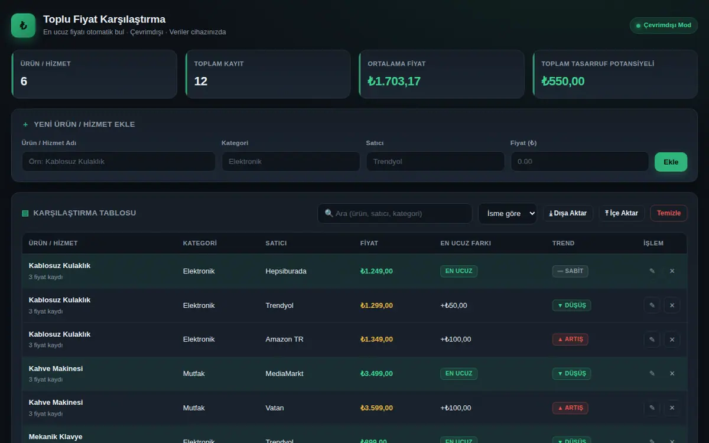Viewport: 709px width, 443px height.
Task: Click the green lira app logo icon
Action: point(24,25)
